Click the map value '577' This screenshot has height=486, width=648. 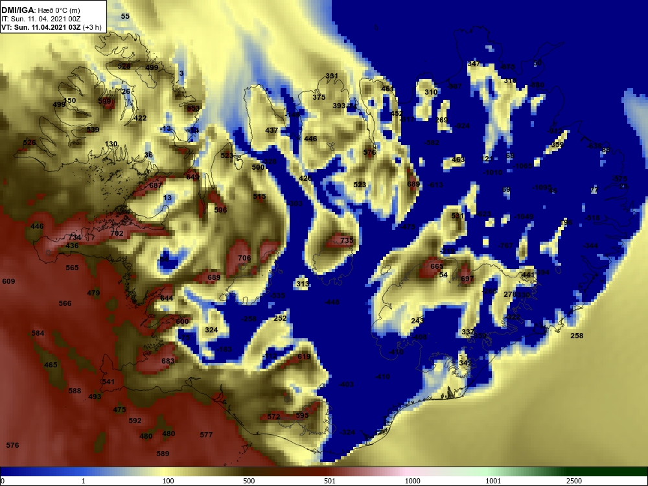tap(206, 434)
